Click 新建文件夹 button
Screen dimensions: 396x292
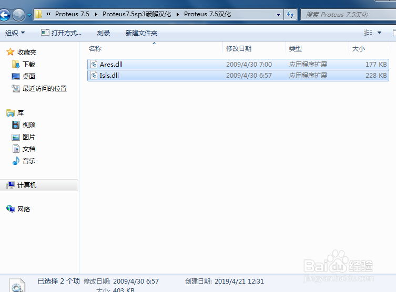[141, 33]
